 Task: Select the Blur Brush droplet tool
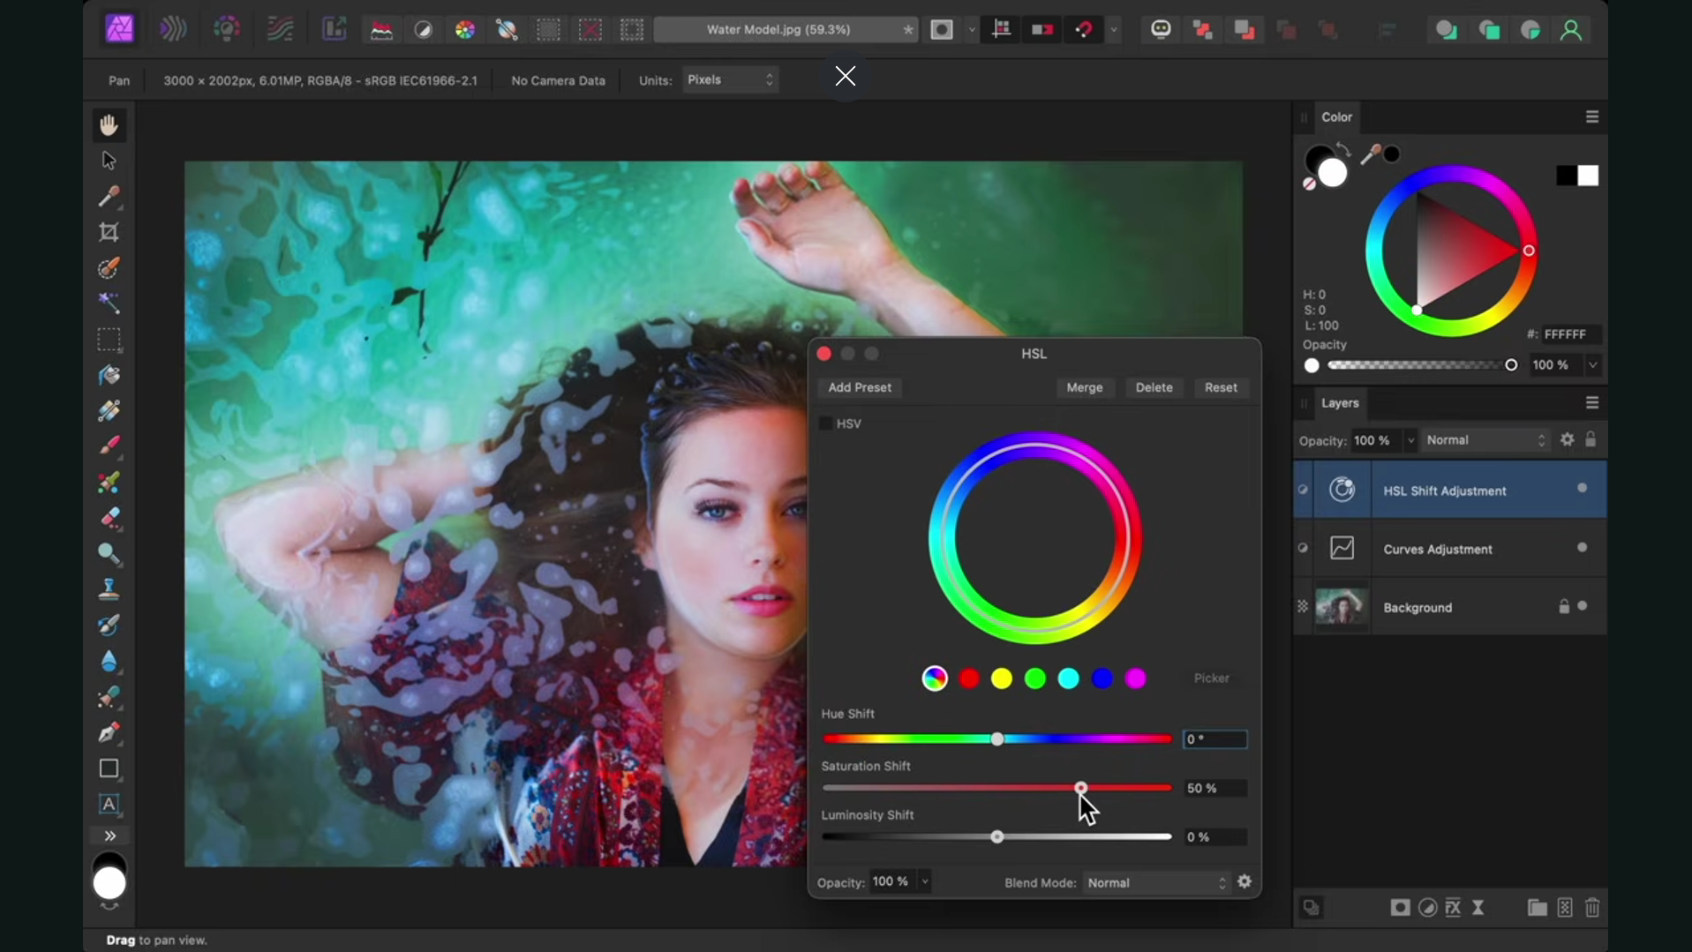[109, 661]
